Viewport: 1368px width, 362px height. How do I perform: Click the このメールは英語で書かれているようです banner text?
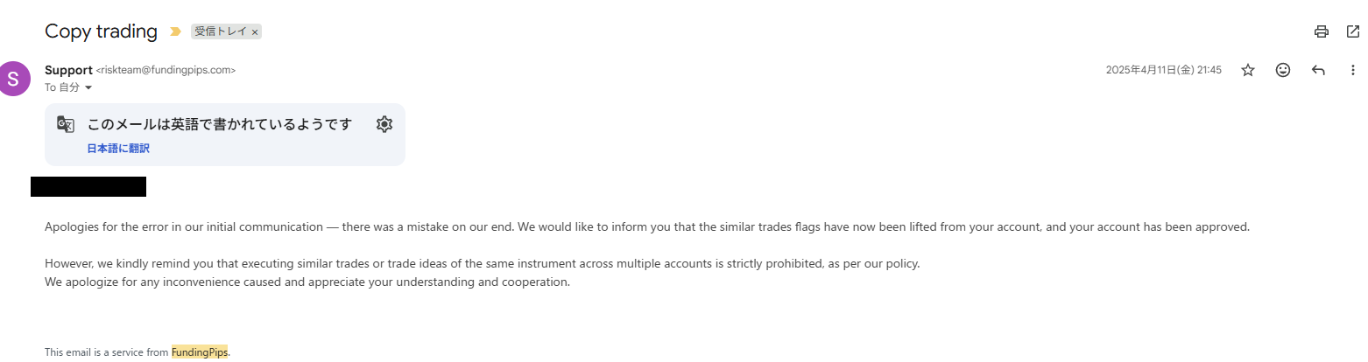pyautogui.click(x=220, y=124)
